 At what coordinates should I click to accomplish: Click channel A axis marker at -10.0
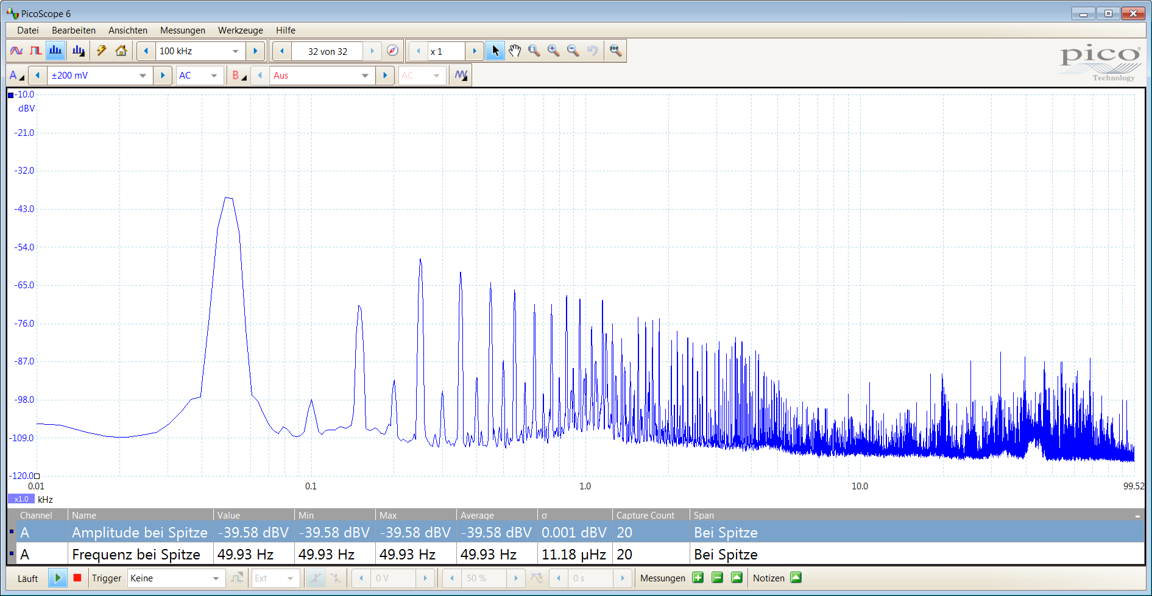click(11, 94)
